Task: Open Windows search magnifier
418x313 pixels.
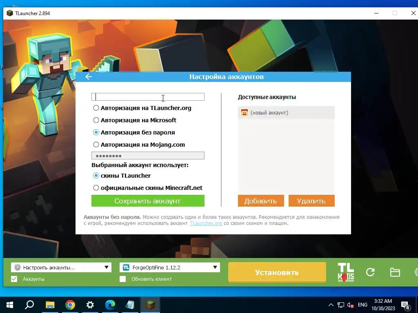Action: [x=29, y=305]
